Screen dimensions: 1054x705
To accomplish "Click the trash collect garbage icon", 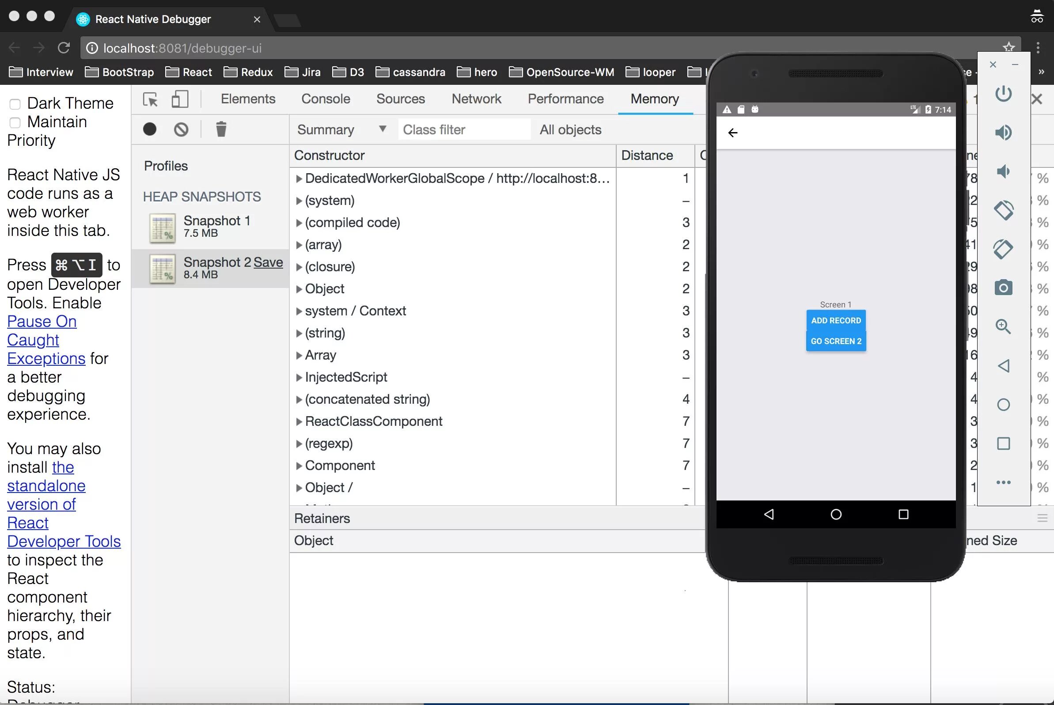I will coord(221,129).
